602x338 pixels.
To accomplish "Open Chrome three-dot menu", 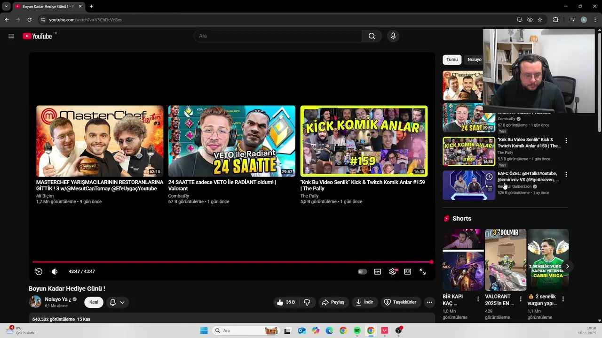I will 594,20.
